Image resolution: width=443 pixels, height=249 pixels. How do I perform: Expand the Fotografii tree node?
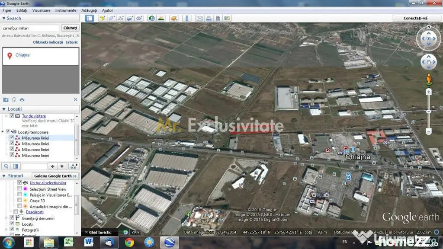(6, 230)
